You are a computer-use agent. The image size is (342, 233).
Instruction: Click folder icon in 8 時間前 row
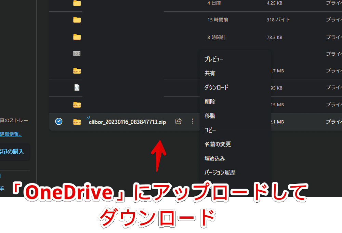[77, 37]
